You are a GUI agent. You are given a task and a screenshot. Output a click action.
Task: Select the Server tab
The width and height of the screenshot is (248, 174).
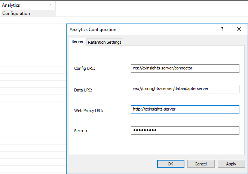tap(77, 42)
